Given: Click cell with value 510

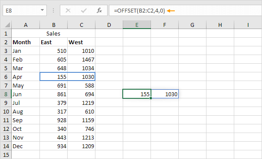Looking at the screenshot, I should pos(54,51).
